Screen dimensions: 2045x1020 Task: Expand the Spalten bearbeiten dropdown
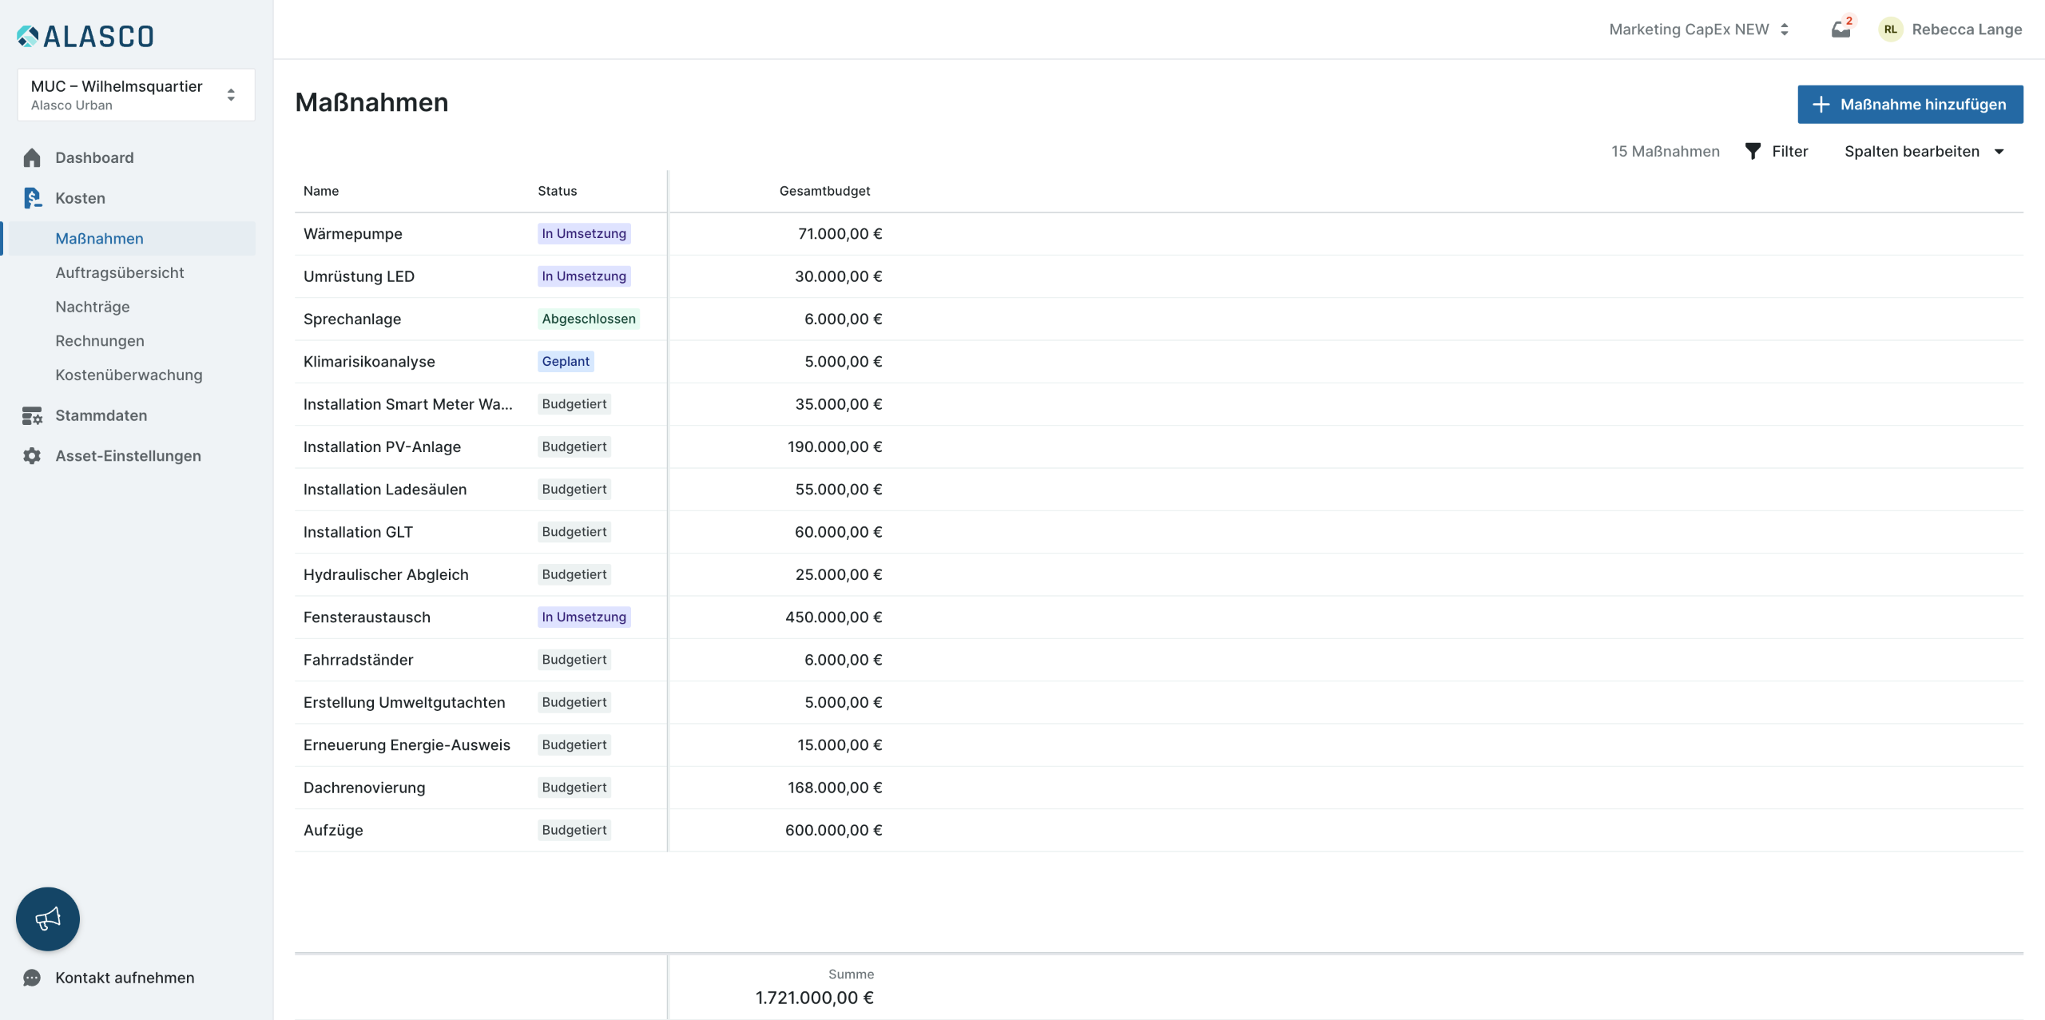click(1924, 151)
